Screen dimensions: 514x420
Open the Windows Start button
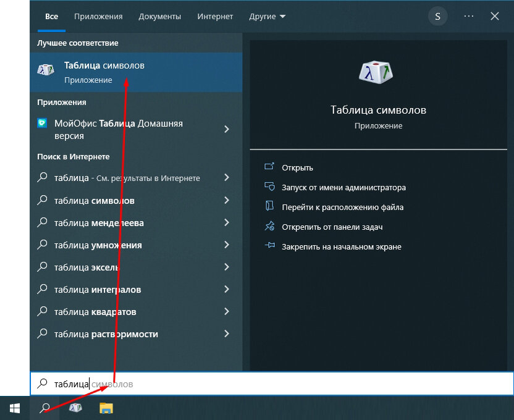[x=15, y=408]
